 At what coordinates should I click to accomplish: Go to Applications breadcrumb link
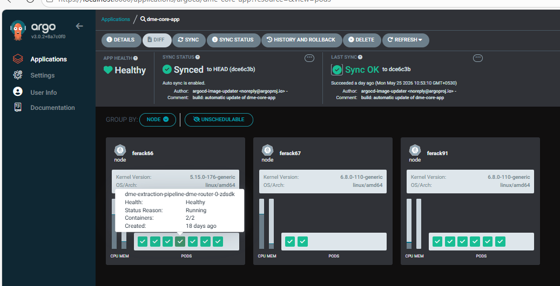[x=116, y=19]
